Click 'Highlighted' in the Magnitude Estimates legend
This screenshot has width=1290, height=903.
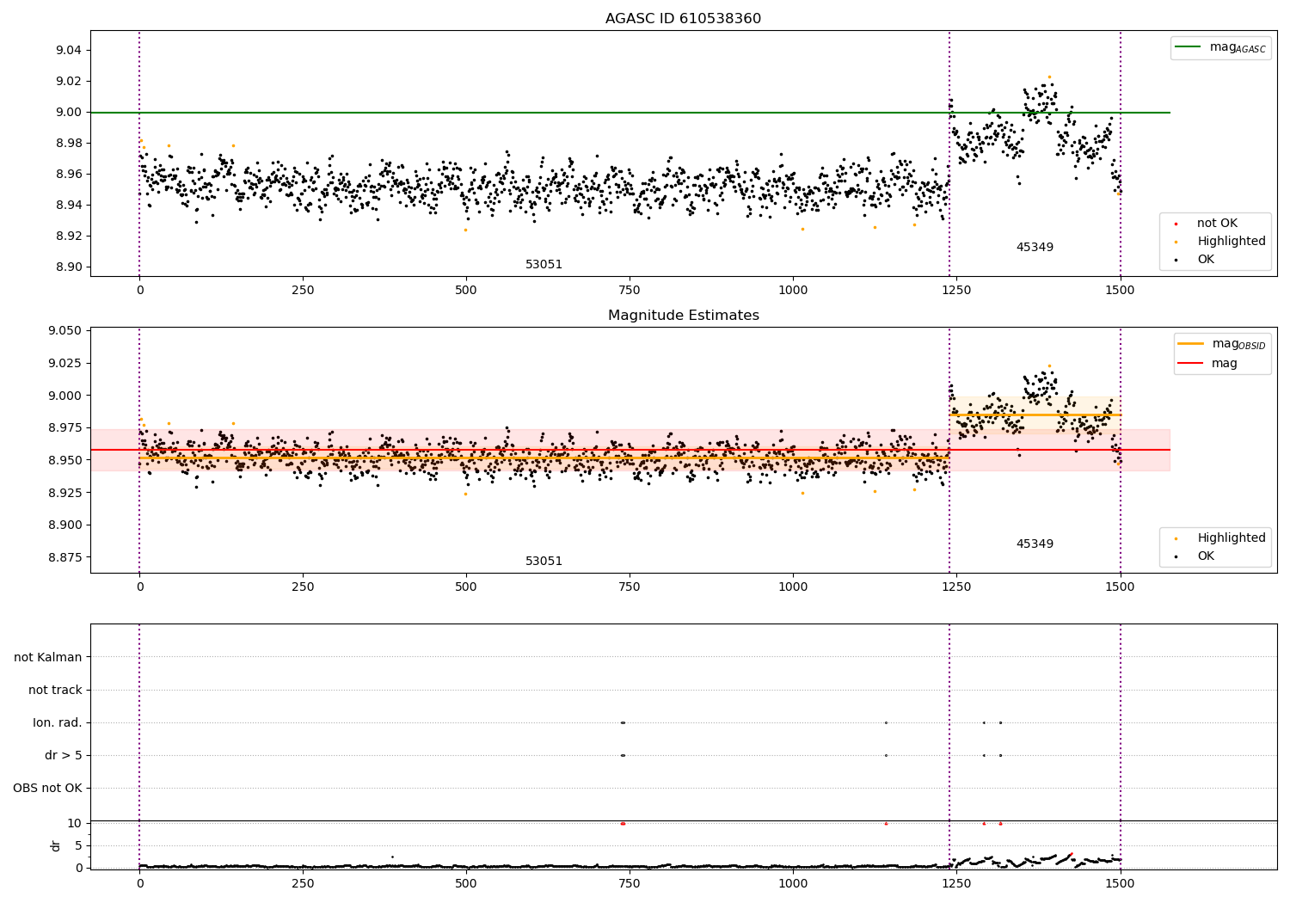pyautogui.click(x=1232, y=538)
